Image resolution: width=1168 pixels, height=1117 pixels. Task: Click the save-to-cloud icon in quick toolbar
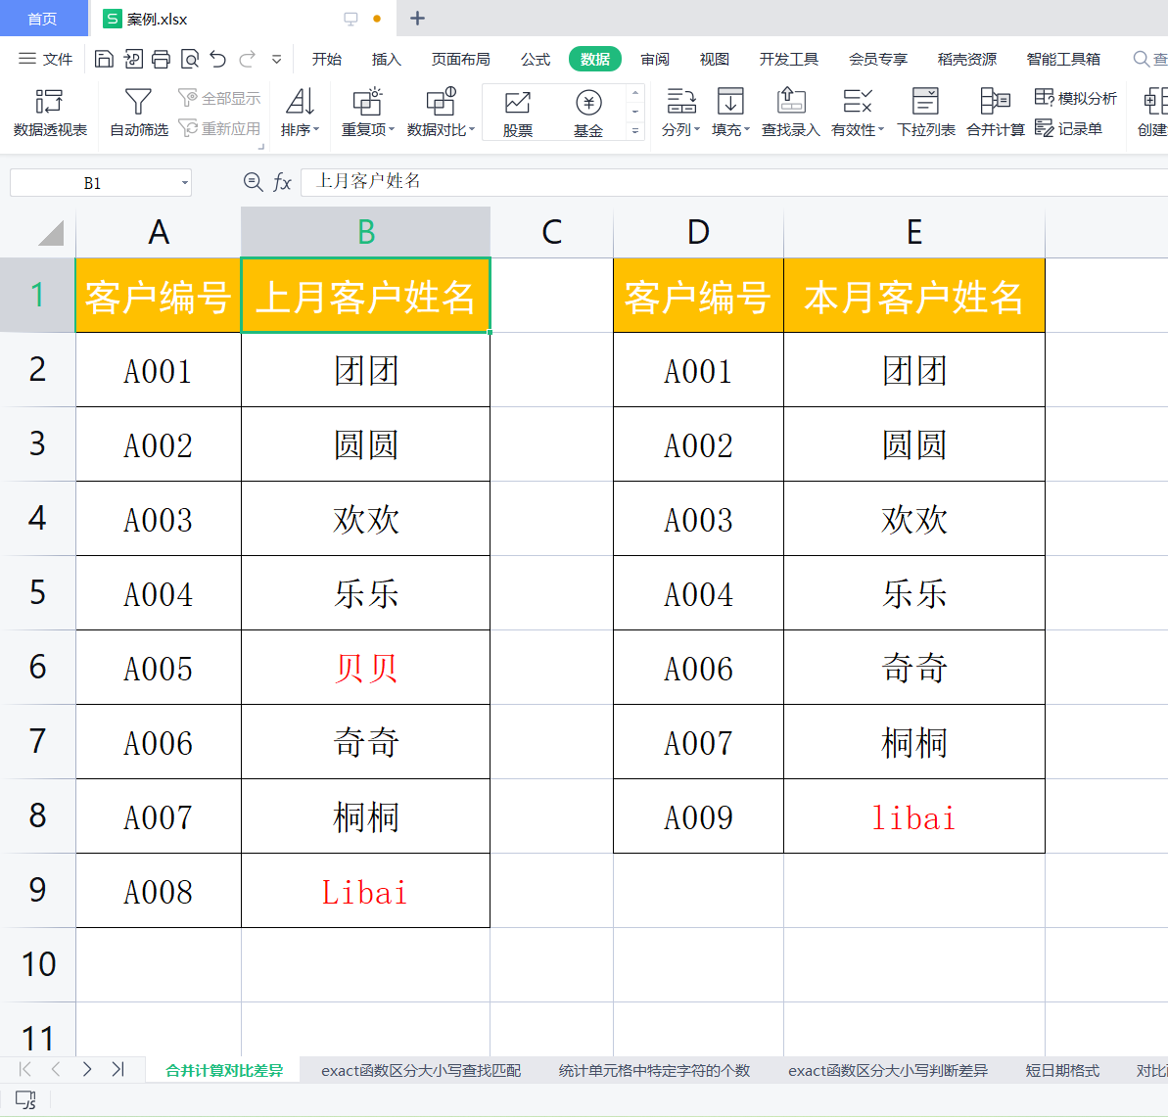[x=133, y=59]
